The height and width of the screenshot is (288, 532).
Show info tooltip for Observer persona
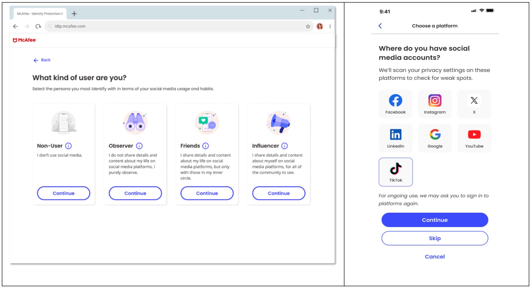point(139,146)
